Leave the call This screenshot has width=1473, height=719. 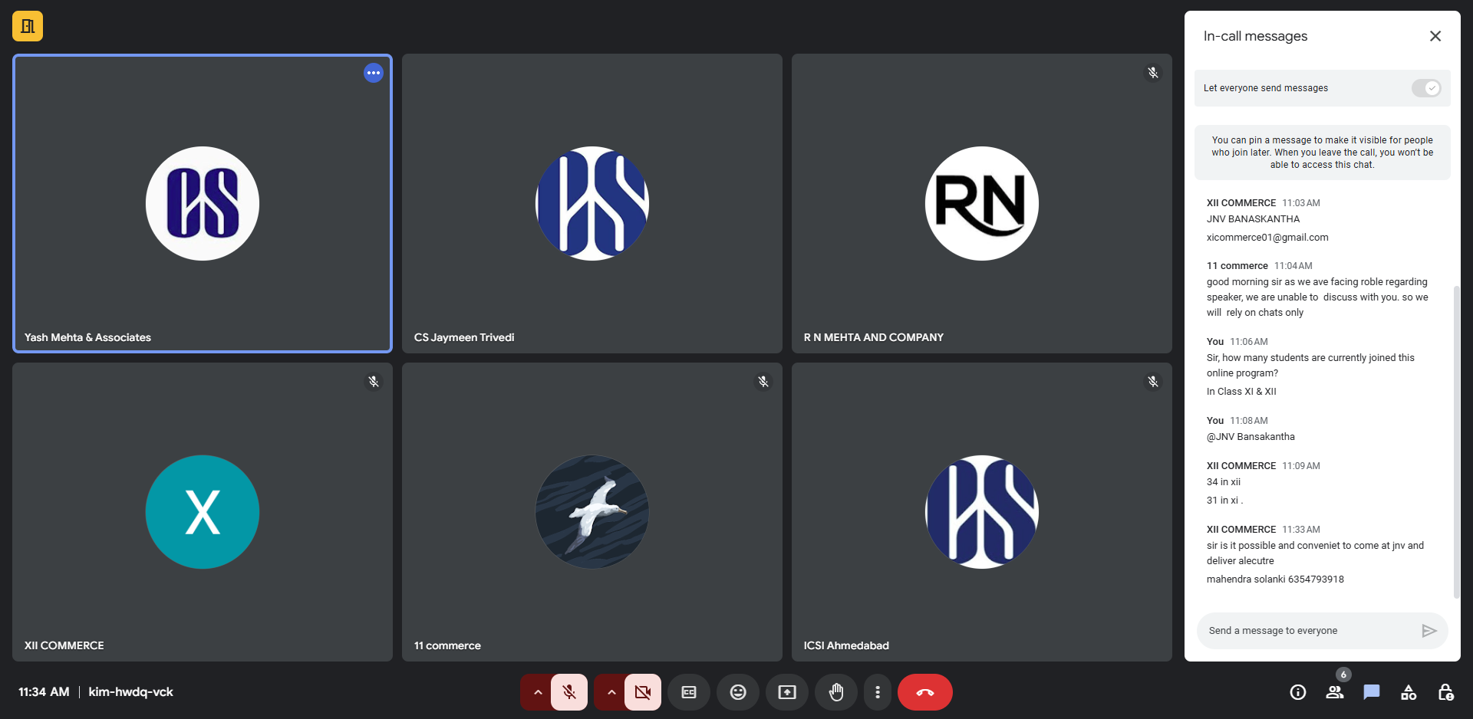(925, 692)
